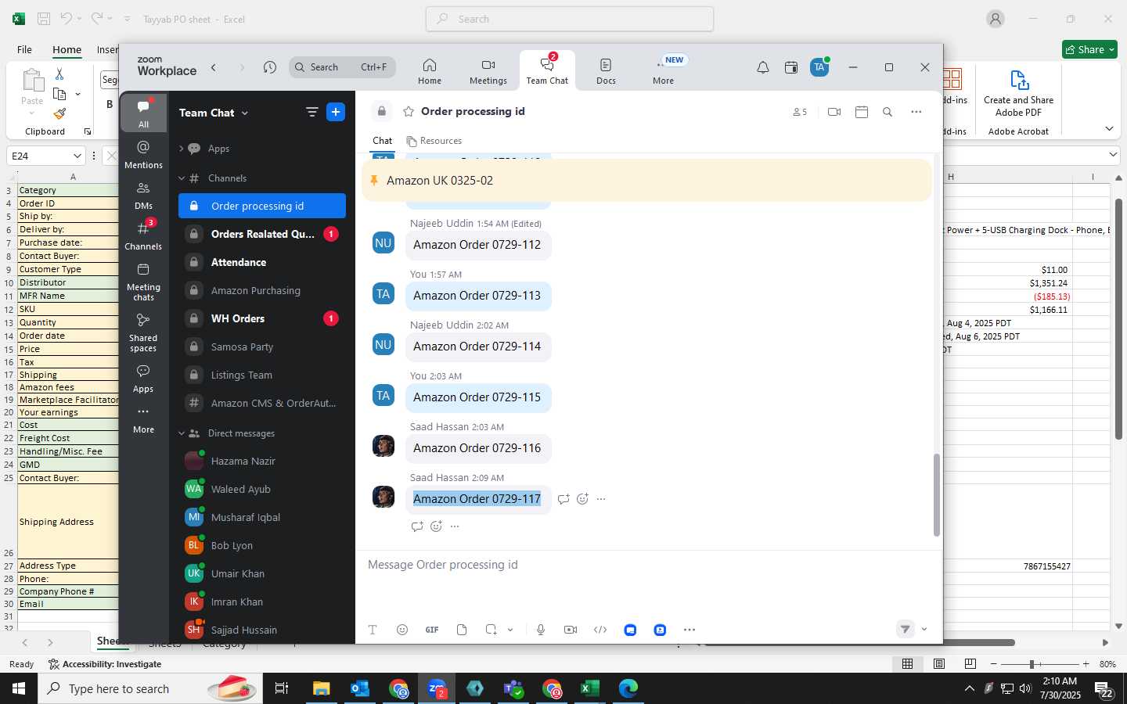Click the message input box

pos(648,565)
